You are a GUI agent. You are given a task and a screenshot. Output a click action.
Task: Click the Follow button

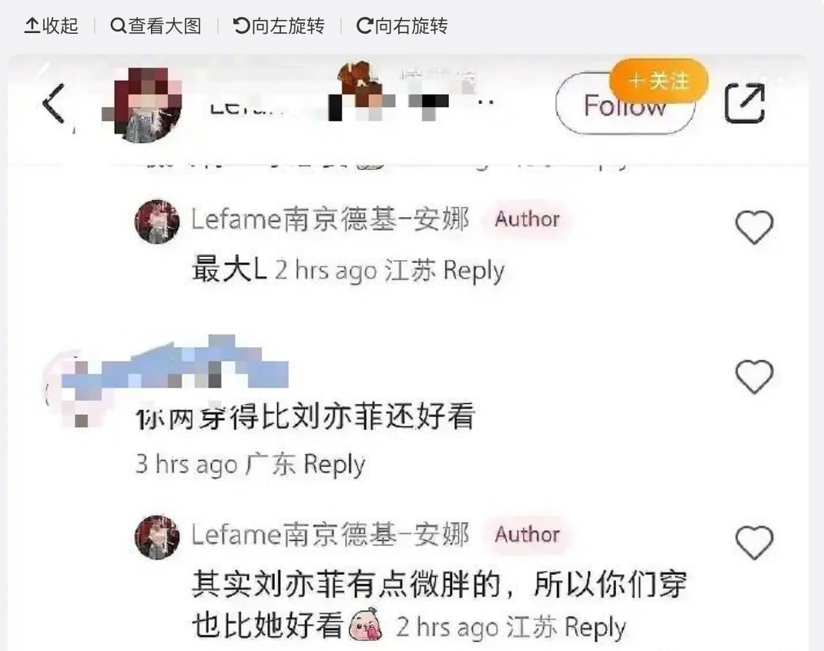tap(625, 105)
